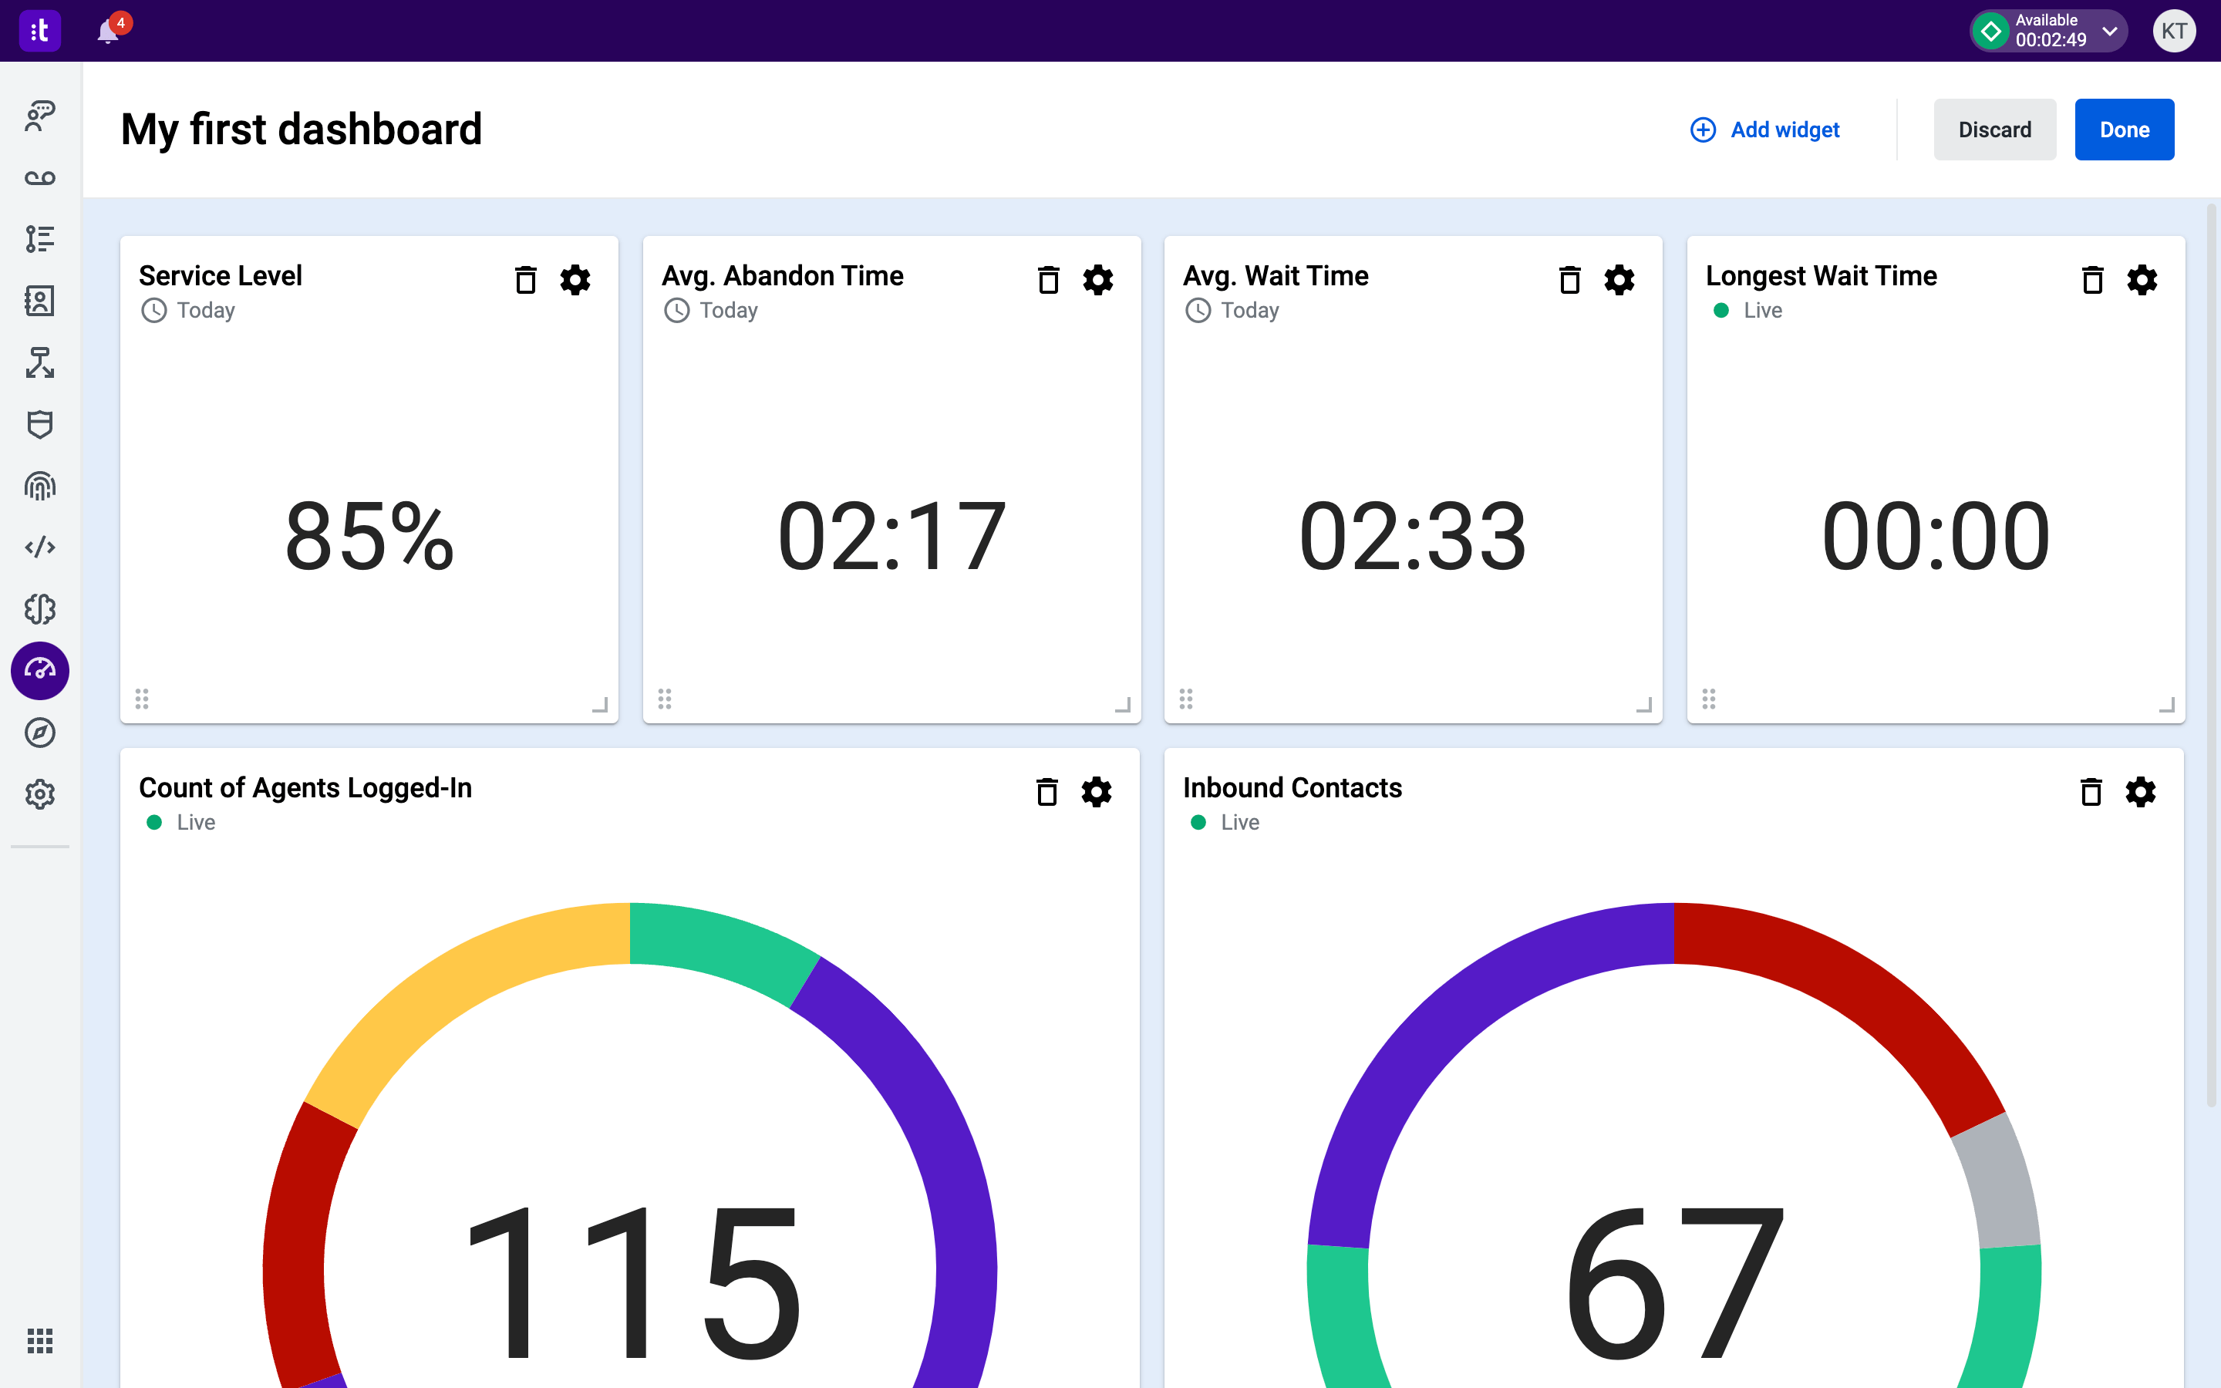Viewport: 2221px width, 1388px height.
Task: Select the security shield sidebar icon
Action: [x=39, y=424]
